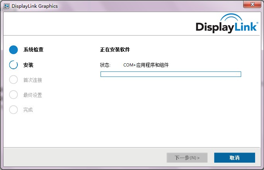Image resolution: width=264 pixels, height=170 pixels.
Task: Click the 正在安装软件 heading
Action: [x=115, y=50]
